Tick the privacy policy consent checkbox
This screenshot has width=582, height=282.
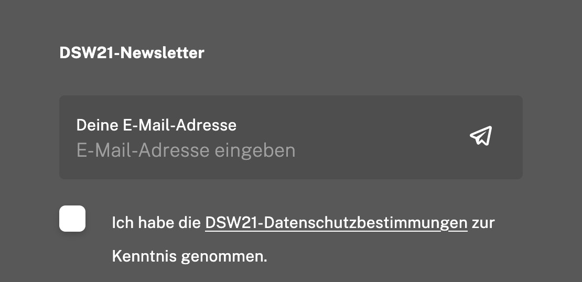[x=72, y=219]
